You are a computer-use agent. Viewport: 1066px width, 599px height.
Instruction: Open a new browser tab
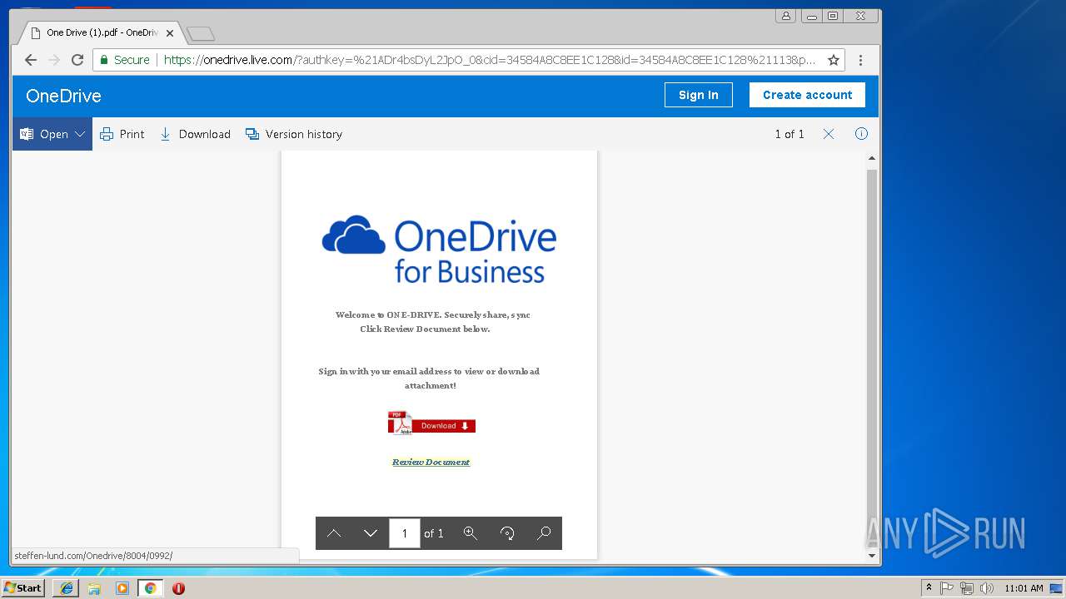(201, 33)
